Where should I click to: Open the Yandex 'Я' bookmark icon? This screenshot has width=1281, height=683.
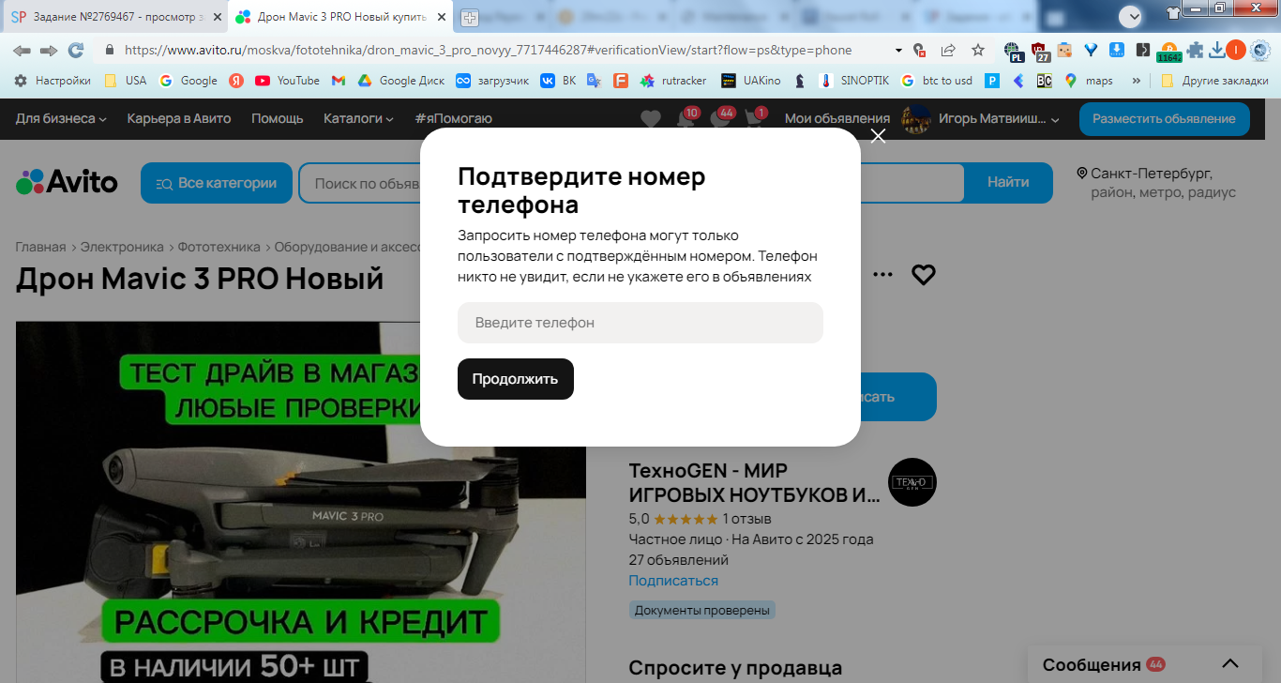click(237, 81)
